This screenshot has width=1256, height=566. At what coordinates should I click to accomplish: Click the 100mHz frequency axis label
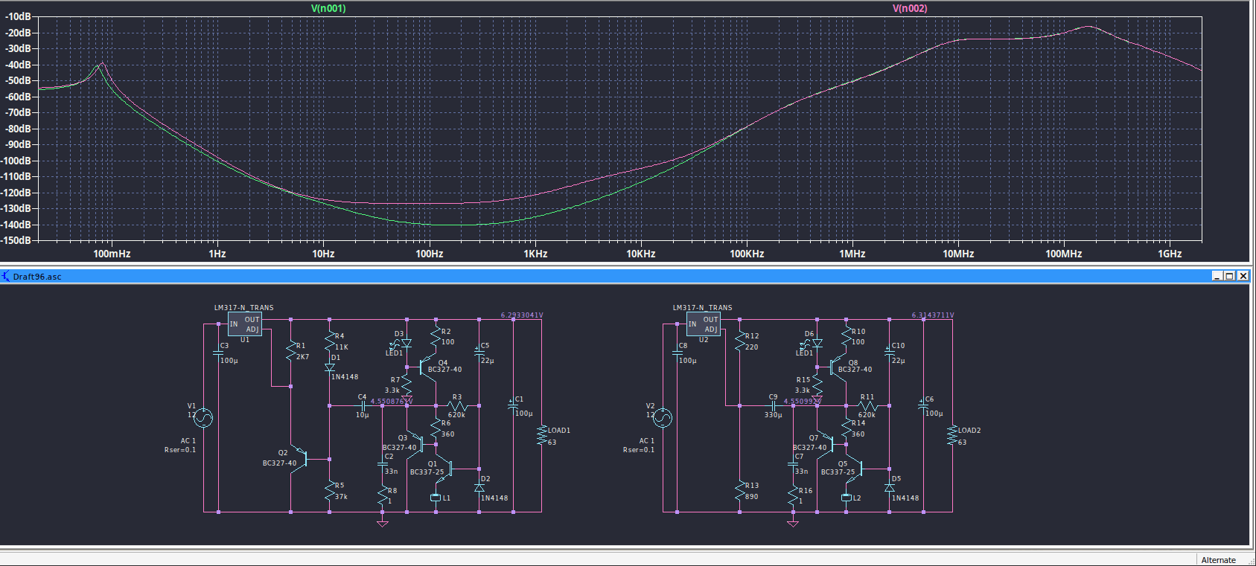click(x=112, y=254)
